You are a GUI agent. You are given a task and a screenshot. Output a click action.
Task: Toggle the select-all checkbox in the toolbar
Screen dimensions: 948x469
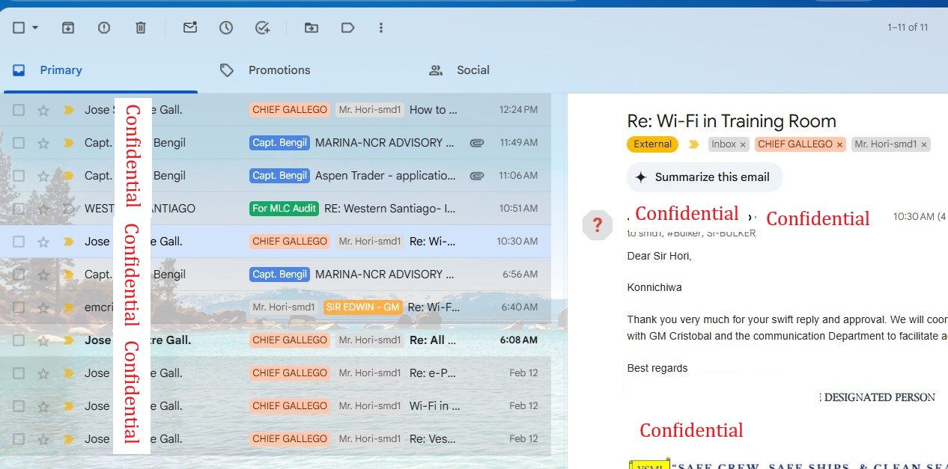pos(19,28)
